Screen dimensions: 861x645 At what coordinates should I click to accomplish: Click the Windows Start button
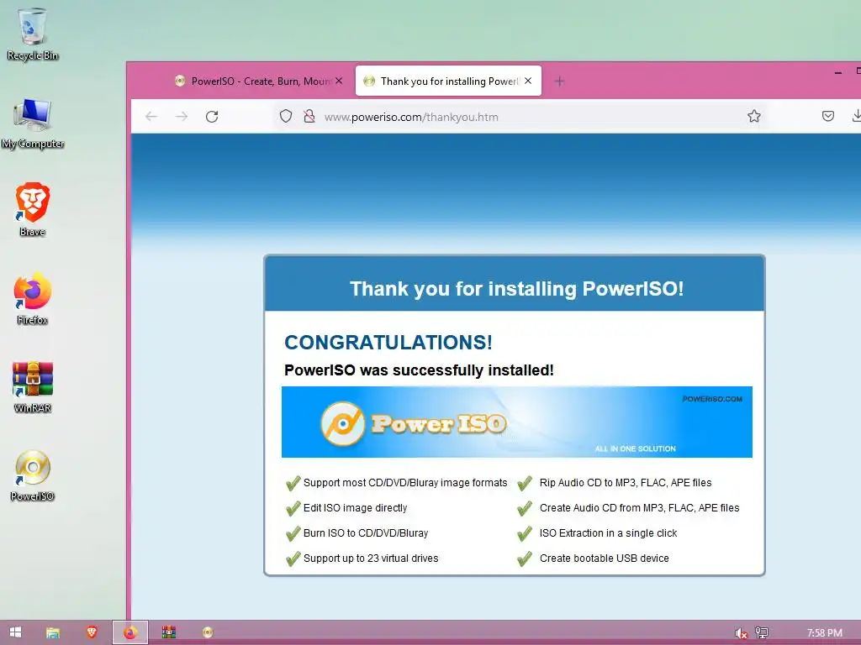(15, 632)
